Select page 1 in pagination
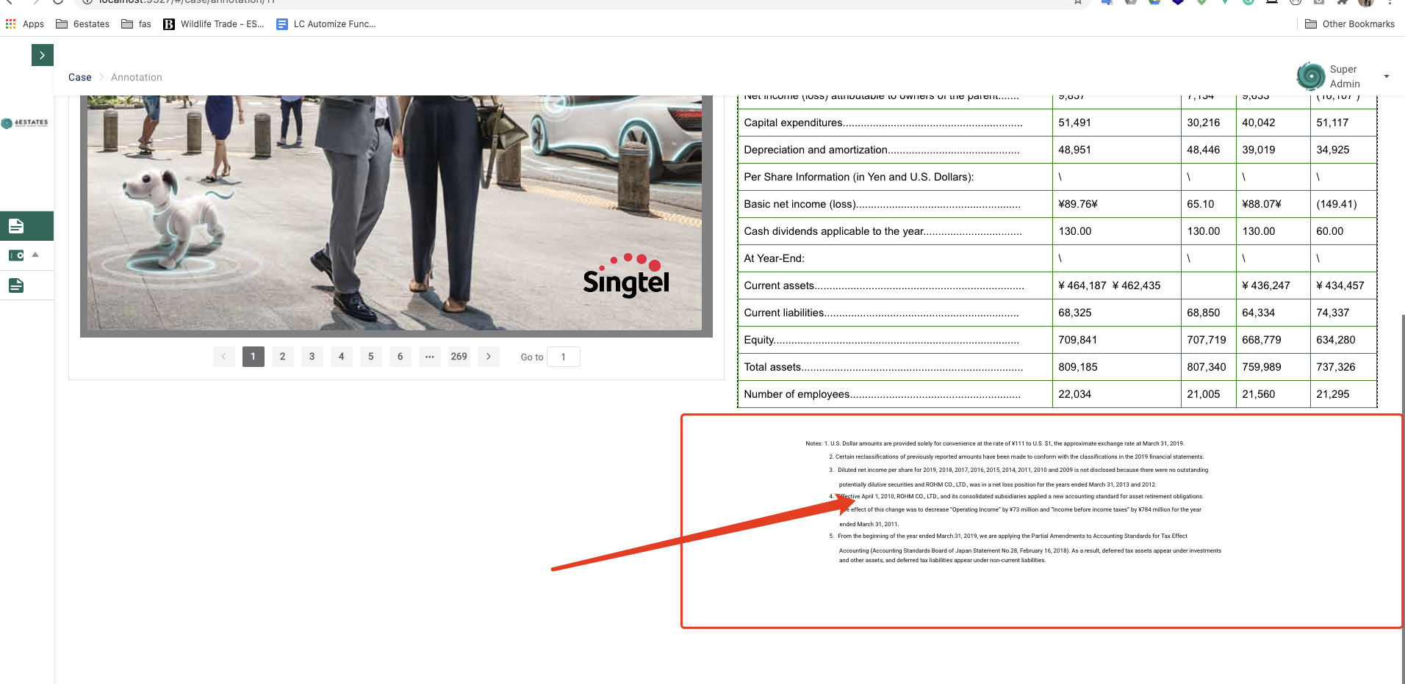This screenshot has width=1405, height=684. pyautogui.click(x=254, y=357)
